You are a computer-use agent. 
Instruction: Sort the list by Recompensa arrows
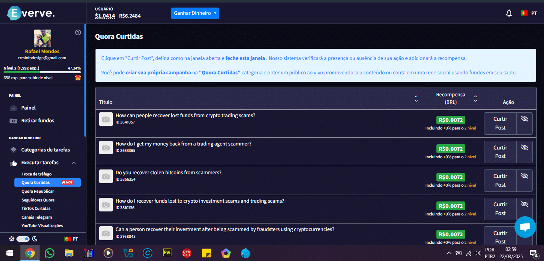pos(475,98)
